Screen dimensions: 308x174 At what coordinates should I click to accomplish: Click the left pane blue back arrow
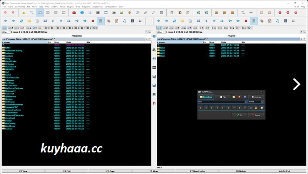(x=5, y=21)
